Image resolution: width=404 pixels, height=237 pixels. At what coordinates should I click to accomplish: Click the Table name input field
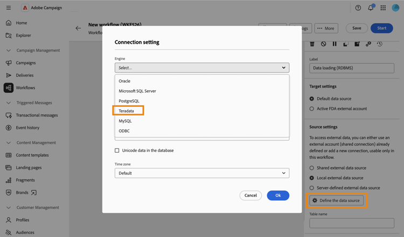tap(352, 224)
